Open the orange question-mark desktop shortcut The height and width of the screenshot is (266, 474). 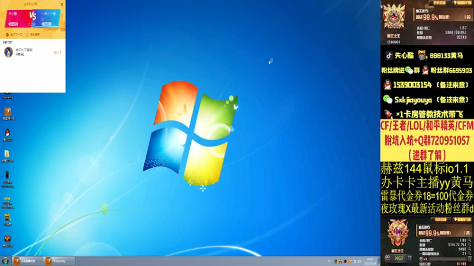[x=8, y=112]
